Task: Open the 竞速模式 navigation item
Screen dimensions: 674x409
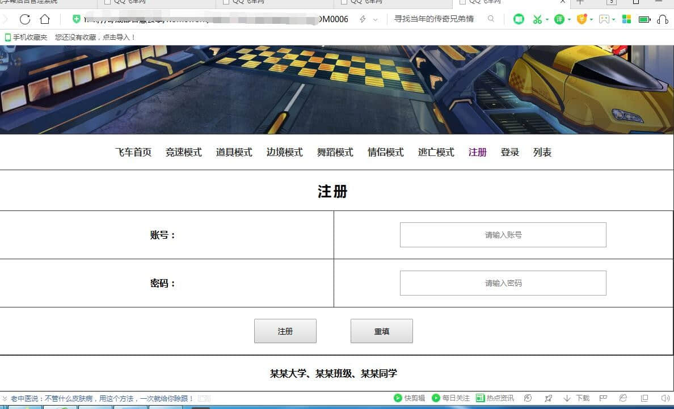Action: point(183,152)
